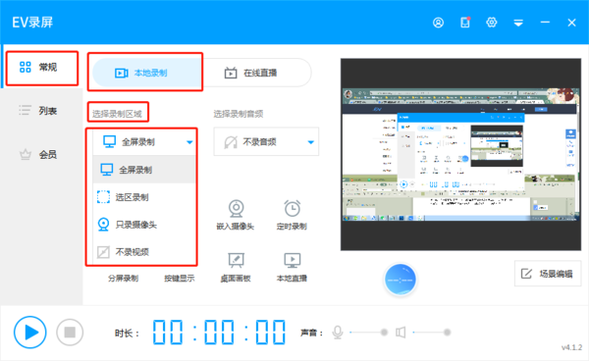This screenshot has width=589, height=361.
Task: Click the speaker icon
Action: tap(401, 333)
